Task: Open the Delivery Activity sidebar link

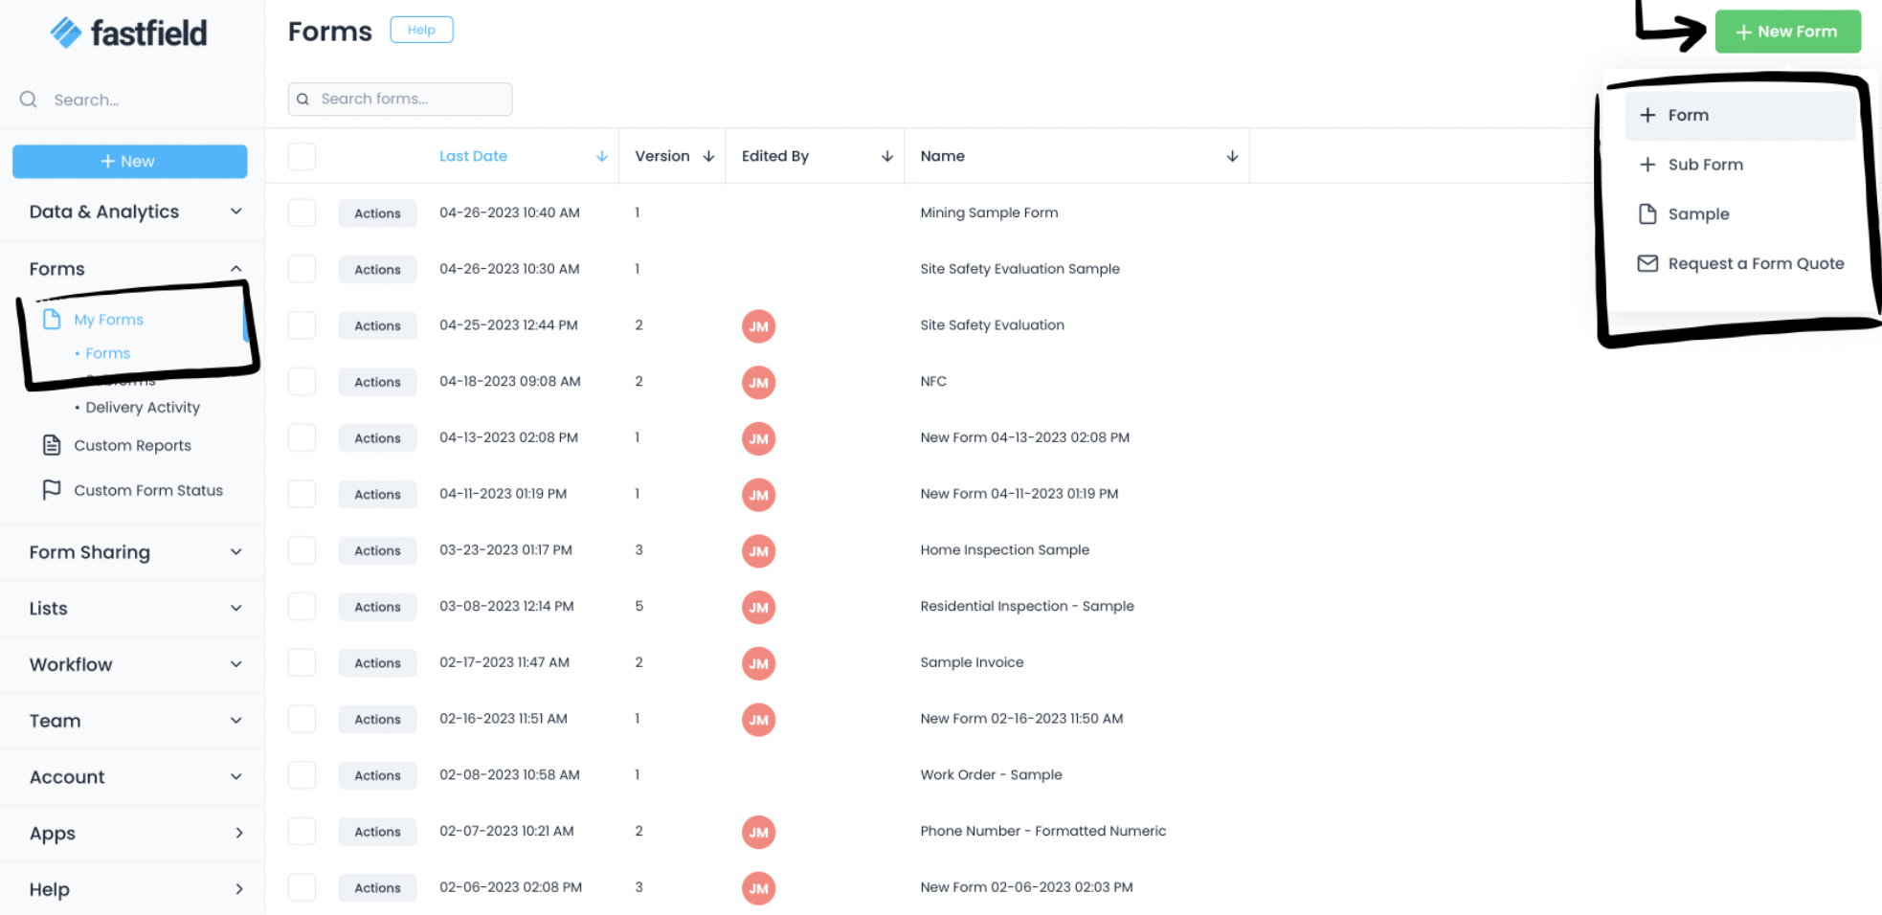Action: tap(142, 408)
